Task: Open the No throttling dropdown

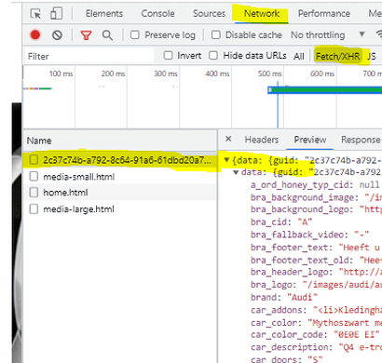Action: tap(328, 34)
